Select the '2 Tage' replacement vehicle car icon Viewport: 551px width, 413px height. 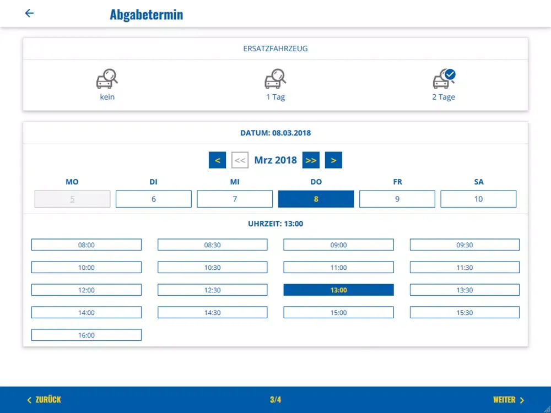[444, 78]
